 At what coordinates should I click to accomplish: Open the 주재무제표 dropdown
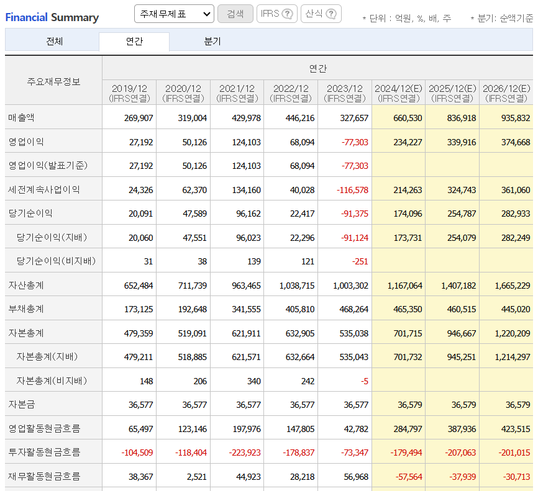(x=174, y=14)
